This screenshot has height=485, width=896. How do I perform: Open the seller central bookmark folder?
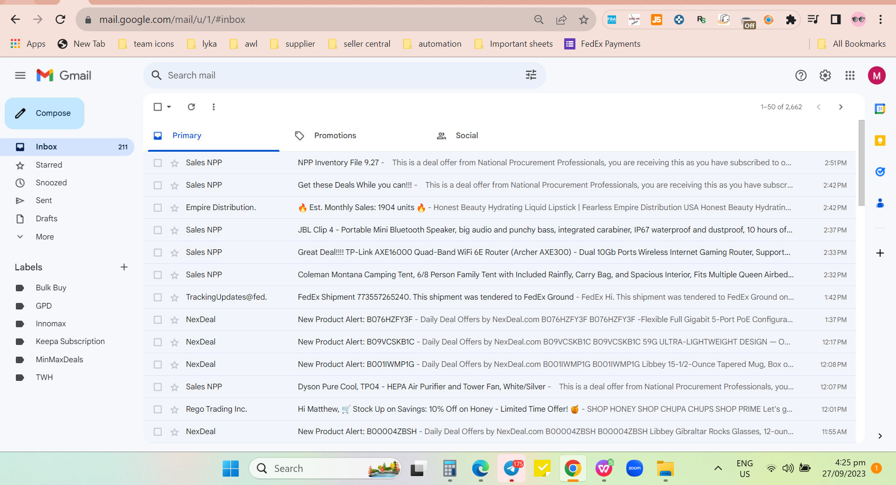coord(359,44)
